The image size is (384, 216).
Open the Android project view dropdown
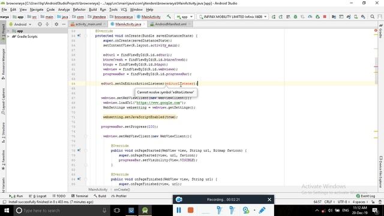coord(20,24)
